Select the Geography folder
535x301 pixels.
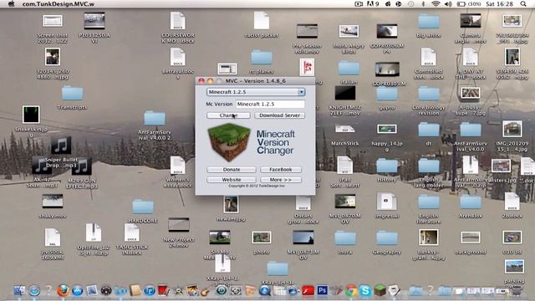(x=386, y=242)
